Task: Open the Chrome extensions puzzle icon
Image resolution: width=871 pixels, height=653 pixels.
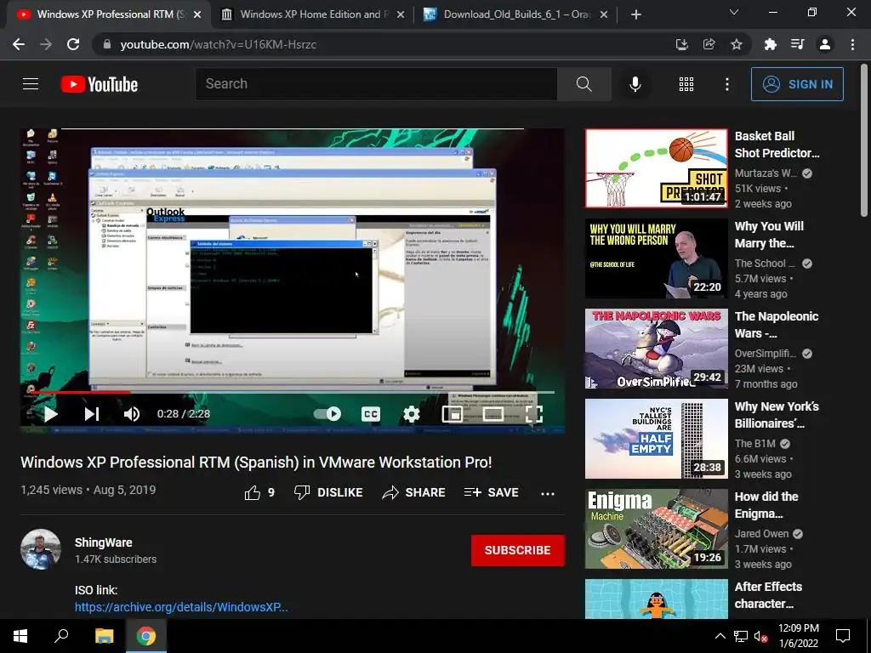Action: 770,44
